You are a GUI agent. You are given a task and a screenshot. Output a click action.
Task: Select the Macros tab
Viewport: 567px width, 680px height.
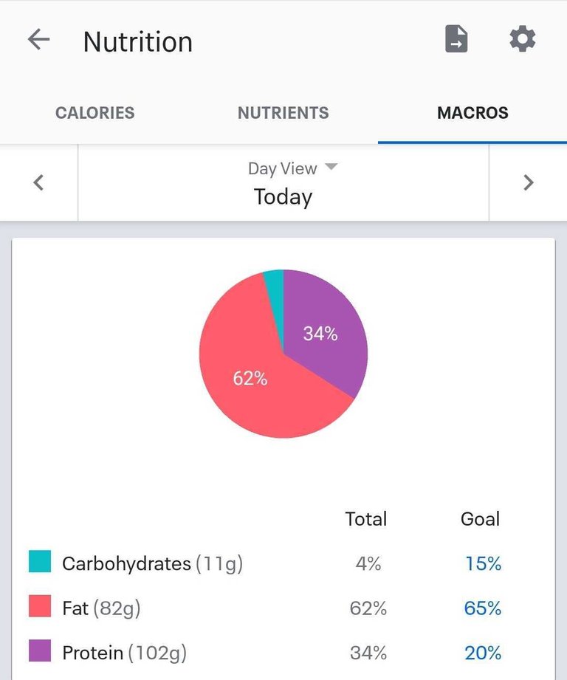pyautogui.click(x=472, y=113)
